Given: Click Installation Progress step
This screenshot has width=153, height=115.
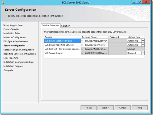Looking at the screenshot, I should (13, 66).
